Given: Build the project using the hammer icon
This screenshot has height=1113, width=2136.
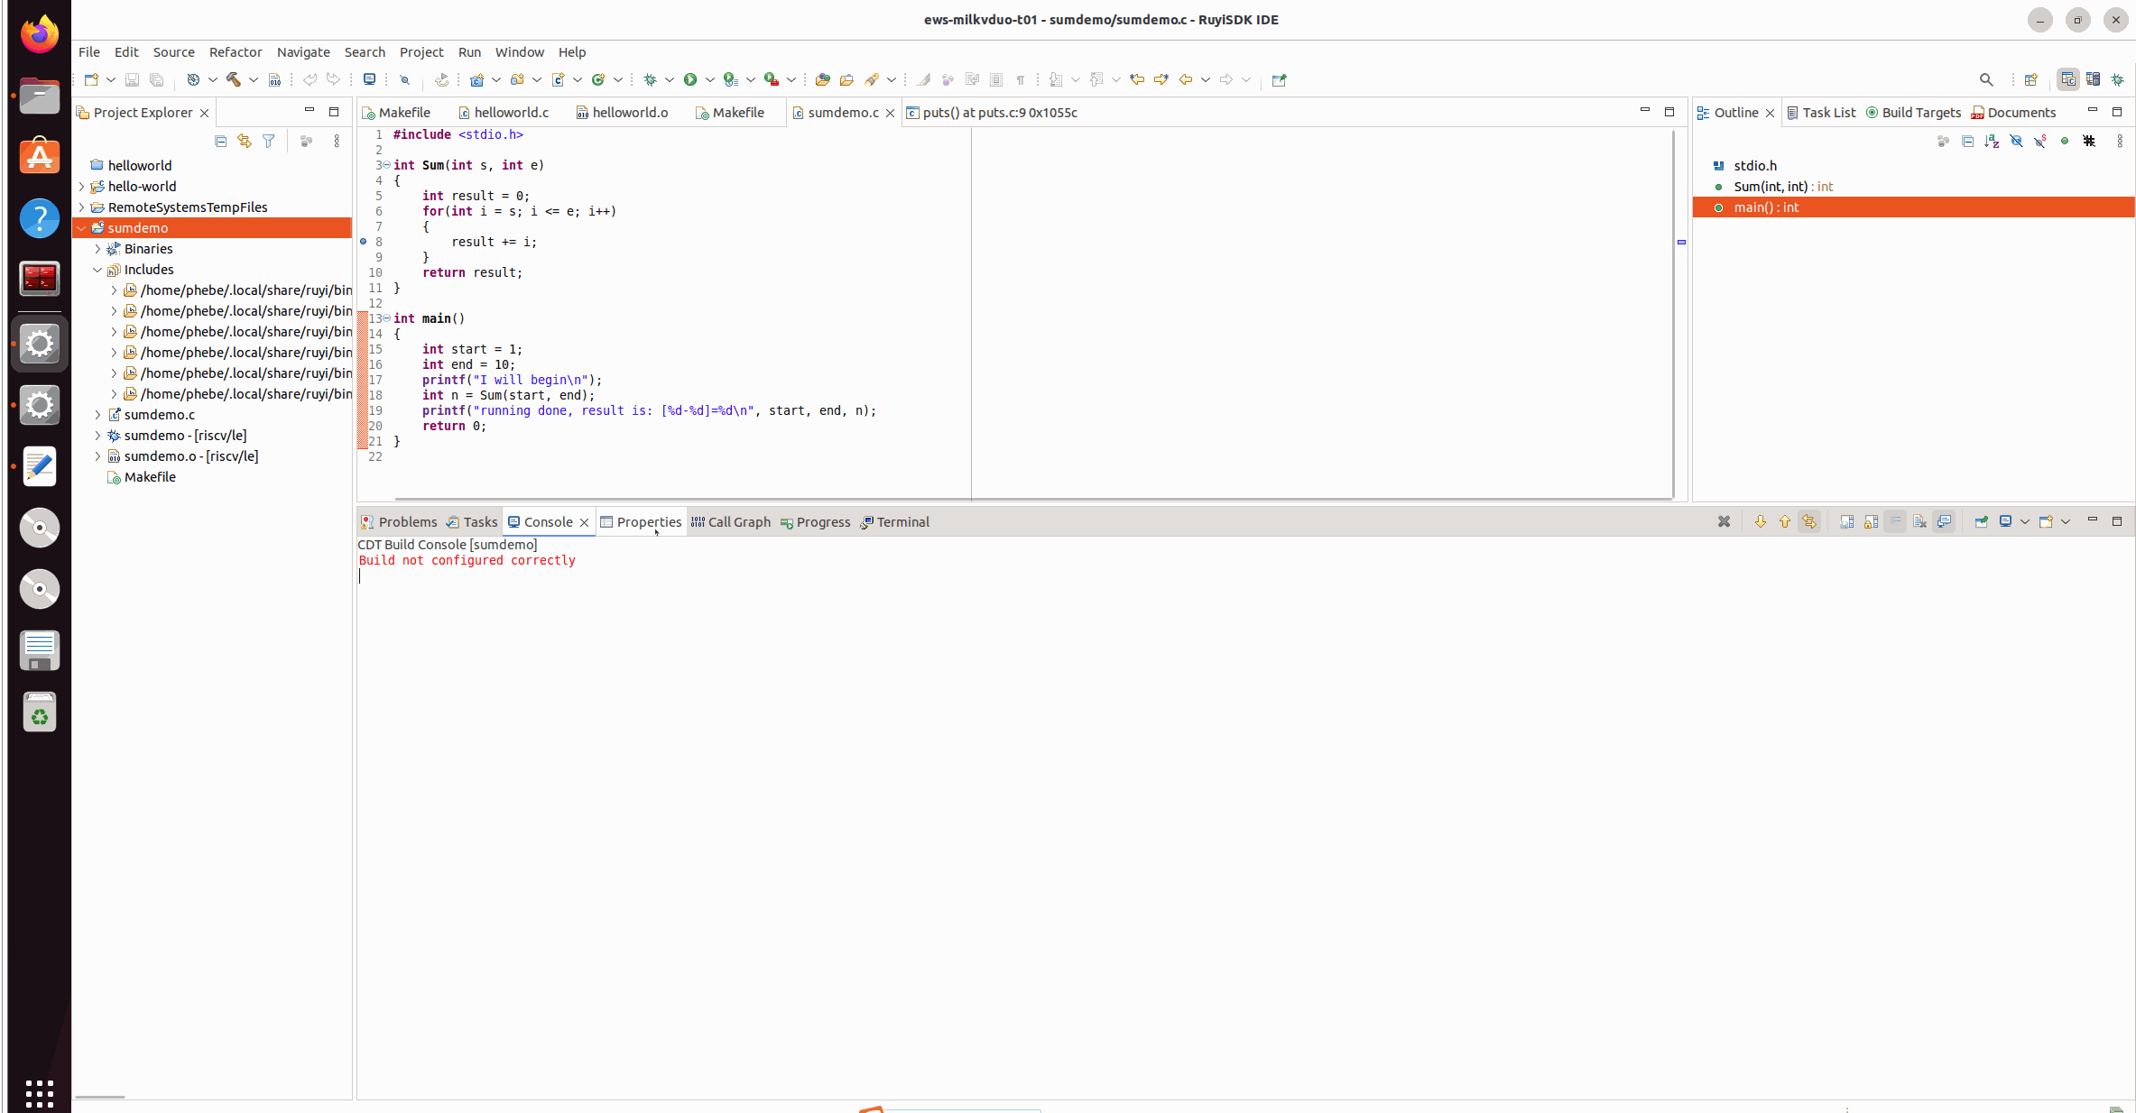Looking at the screenshot, I should pos(234,79).
